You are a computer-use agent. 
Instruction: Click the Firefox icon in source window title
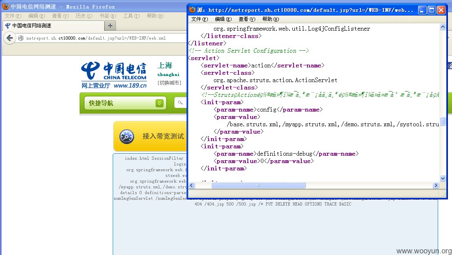pyautogui.click(x=192, y=10)
